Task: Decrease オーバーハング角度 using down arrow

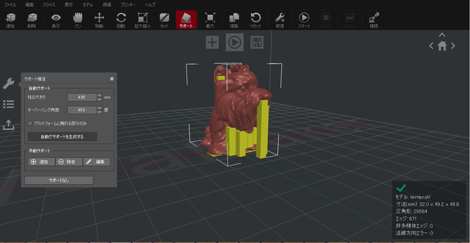Action: [x=99, y=112]
